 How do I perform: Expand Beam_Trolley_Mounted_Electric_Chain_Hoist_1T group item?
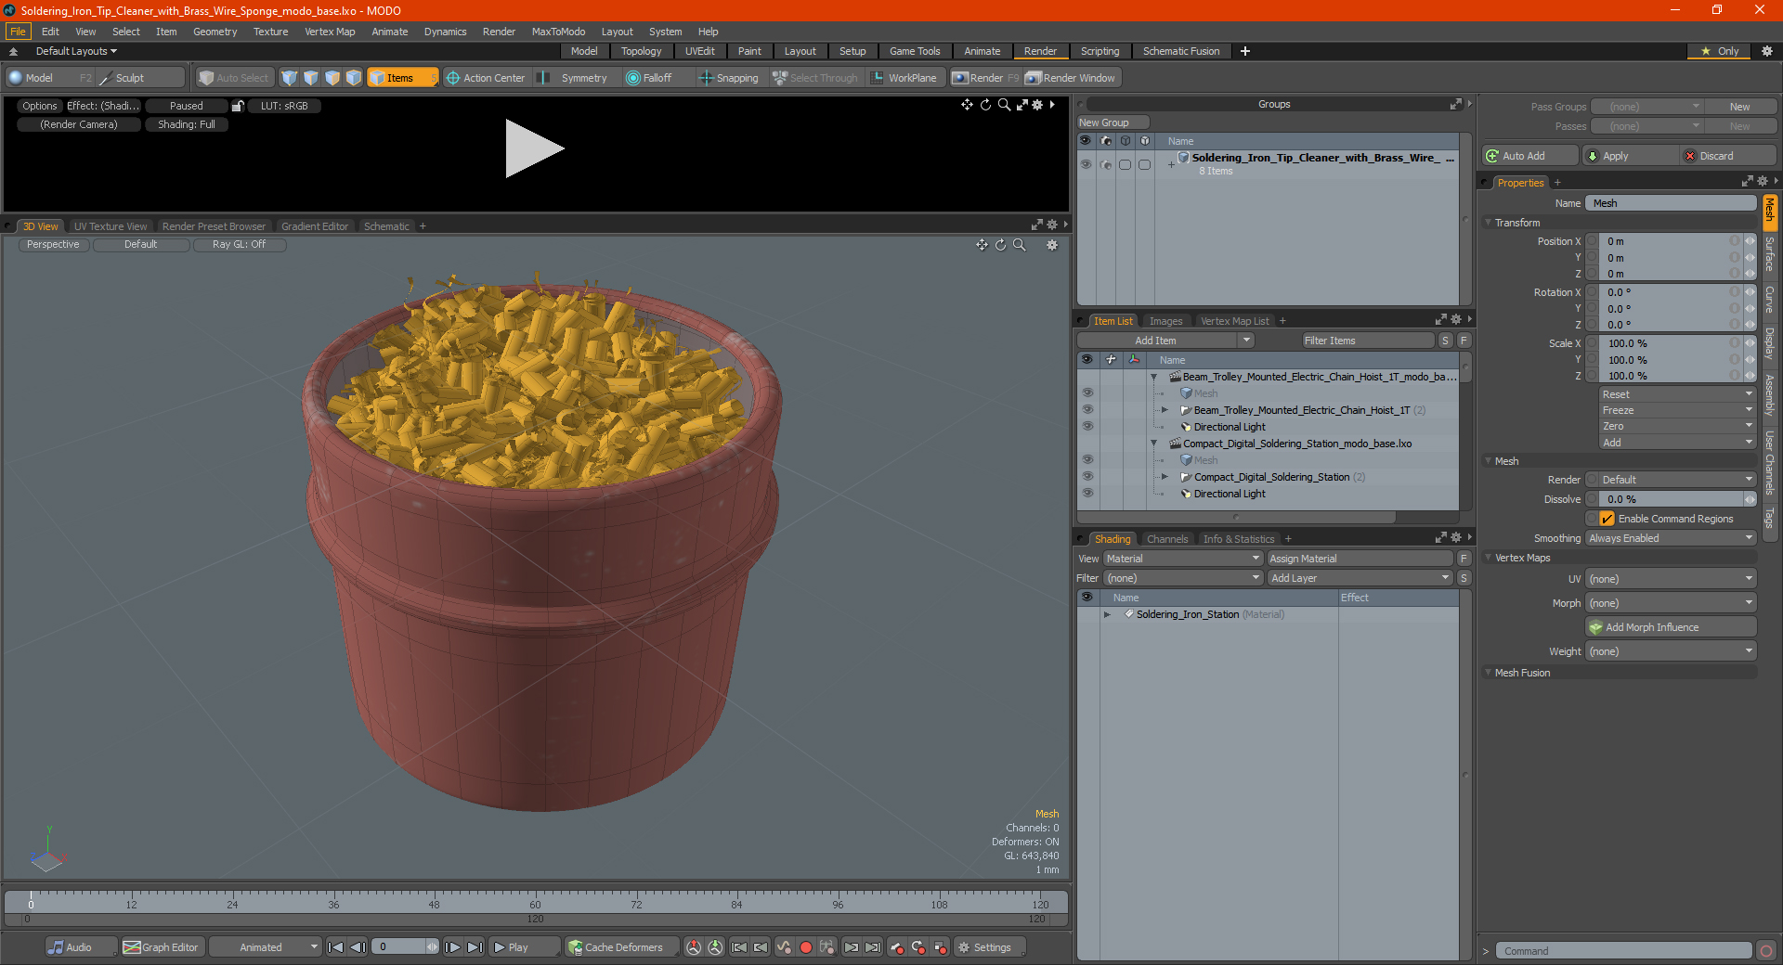(1165, 409)
